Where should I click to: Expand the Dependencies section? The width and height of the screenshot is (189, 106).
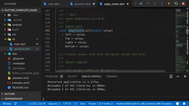[x=20, y=99]
